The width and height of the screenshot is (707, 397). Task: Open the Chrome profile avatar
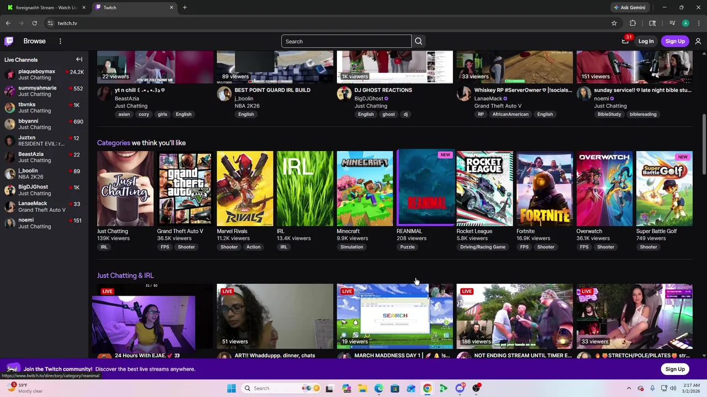[685, 23]
